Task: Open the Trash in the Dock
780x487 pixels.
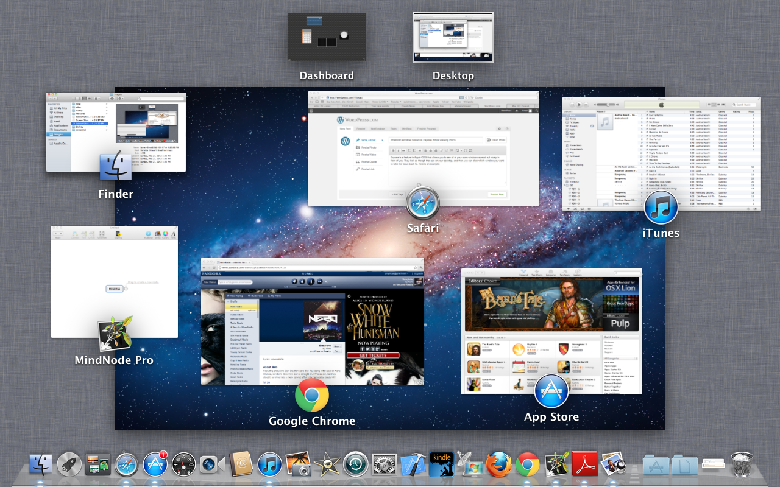Action: (742, 465)
